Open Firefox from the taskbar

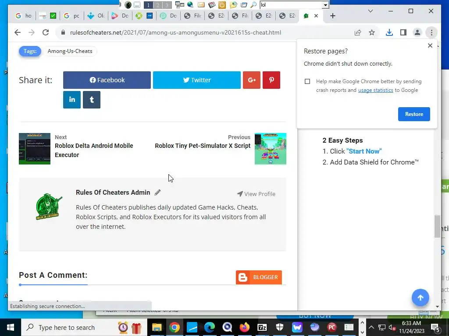(x=245, y=327)
